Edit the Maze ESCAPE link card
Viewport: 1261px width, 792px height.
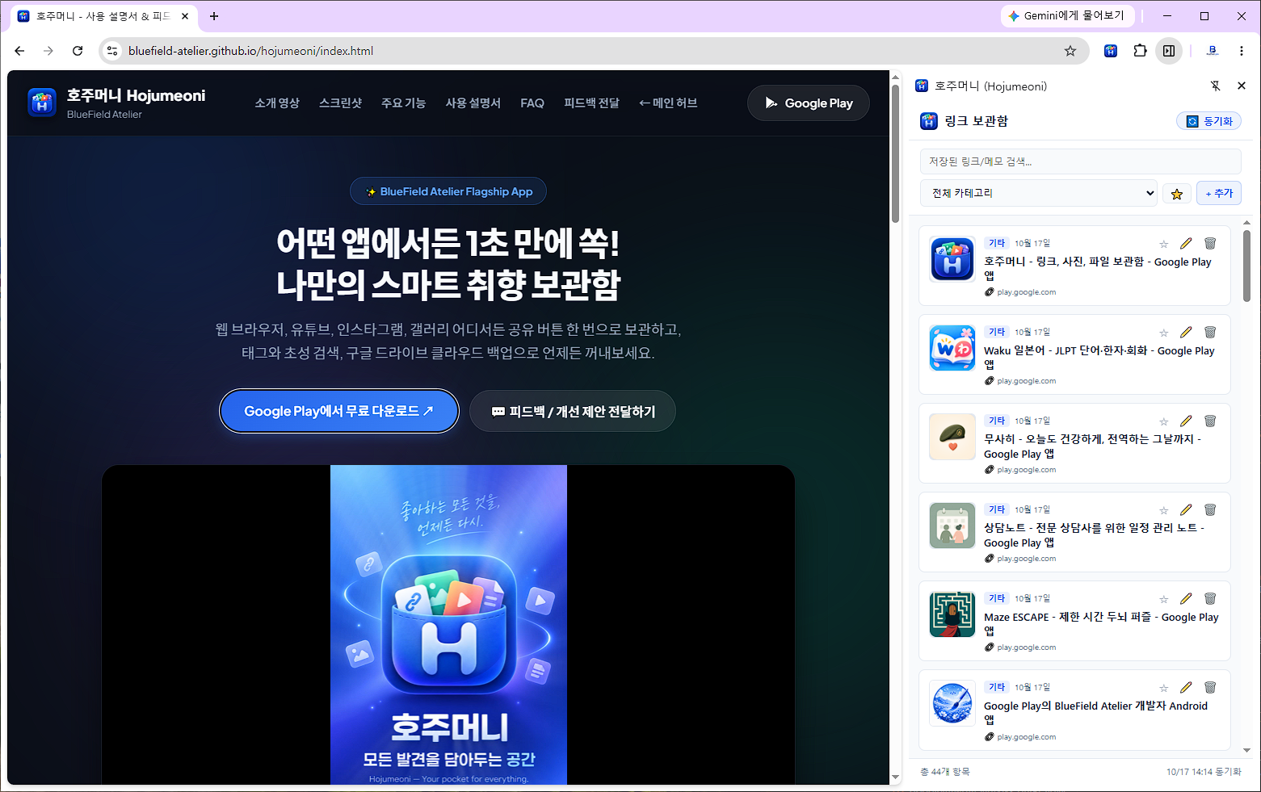1186,598
